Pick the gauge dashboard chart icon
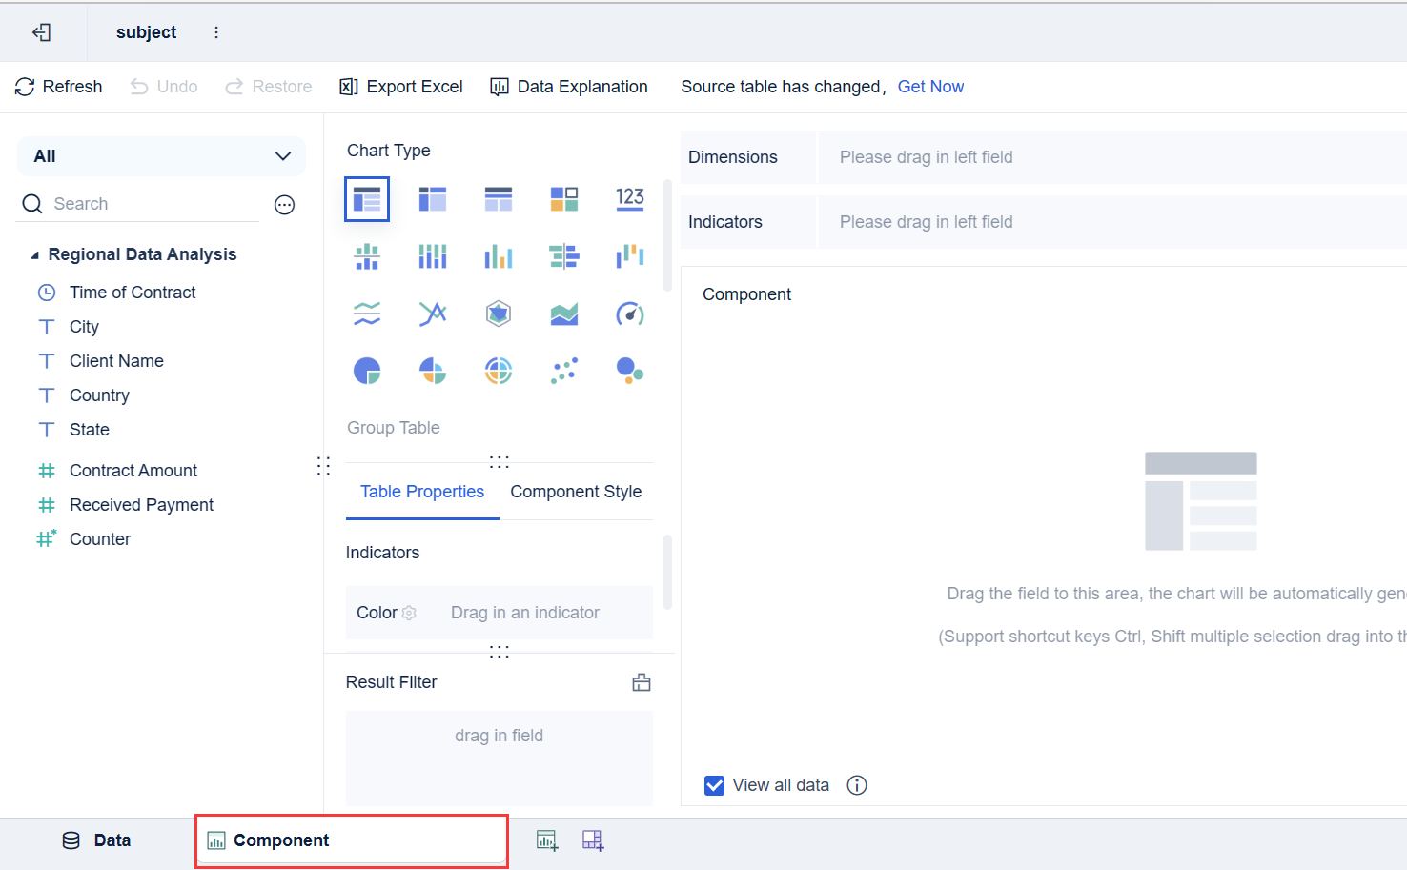 (630, 314)
